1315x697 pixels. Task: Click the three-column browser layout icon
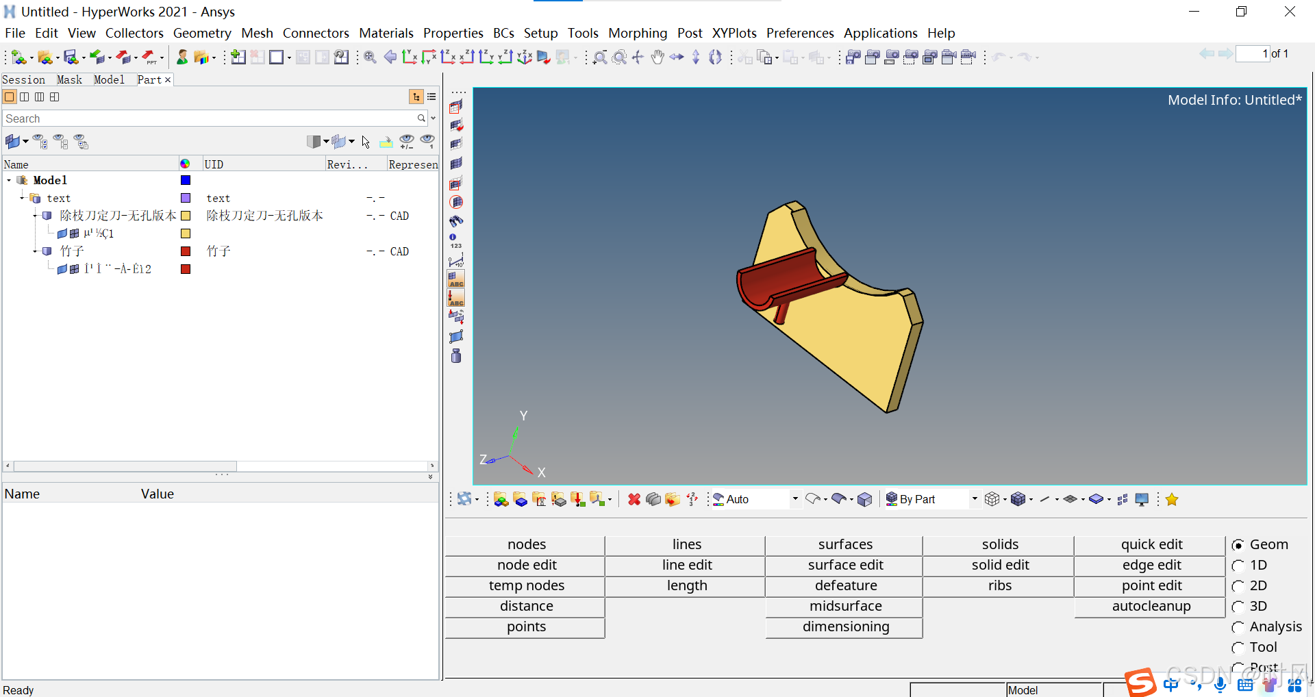[40, 97]
